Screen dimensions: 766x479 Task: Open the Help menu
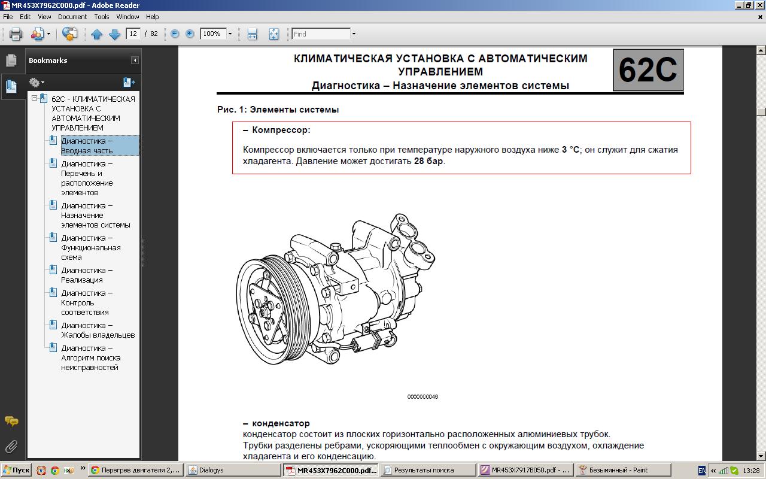tap(153, 17)
